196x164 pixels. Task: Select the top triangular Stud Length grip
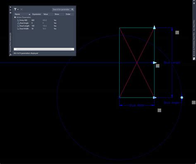click(x=154, y=27)
